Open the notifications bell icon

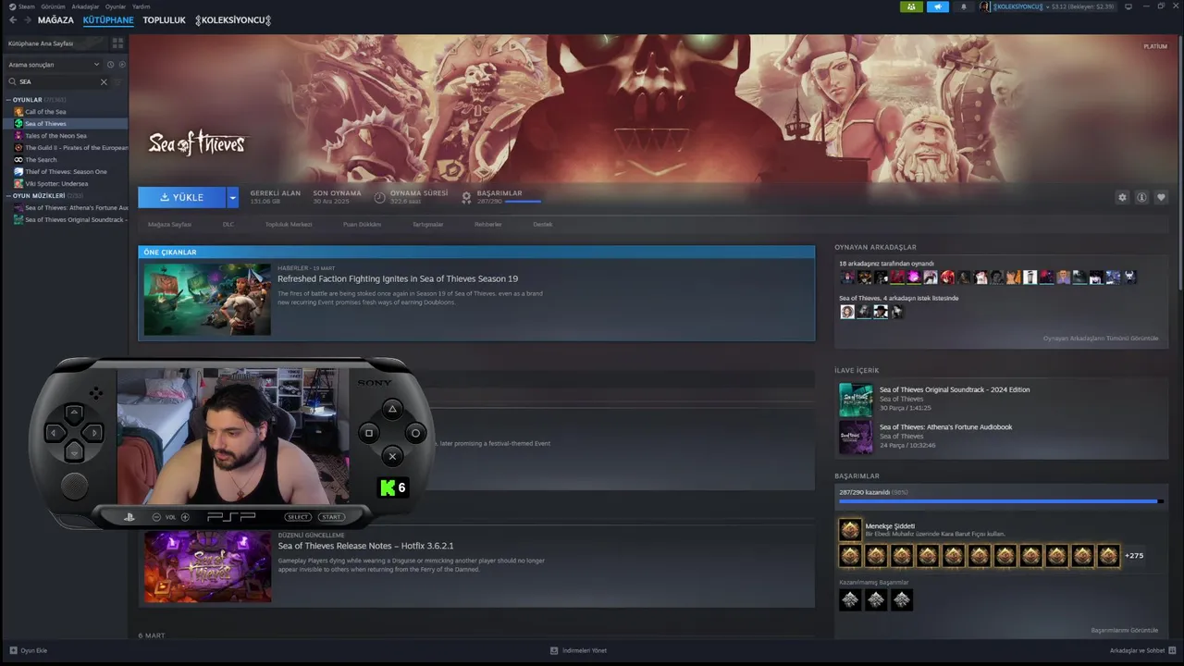click(x=963, y=6)
